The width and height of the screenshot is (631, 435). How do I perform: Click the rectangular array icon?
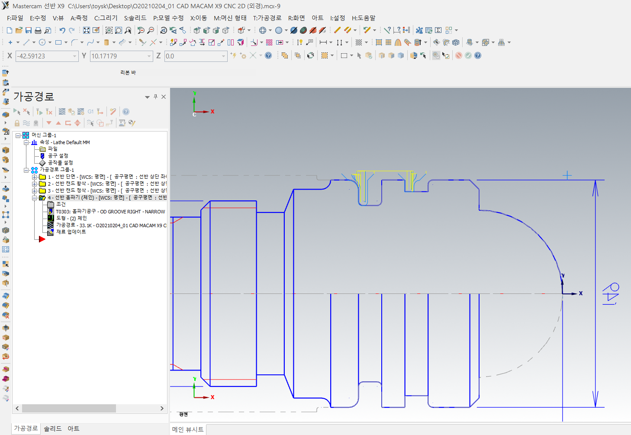point(269,42)
